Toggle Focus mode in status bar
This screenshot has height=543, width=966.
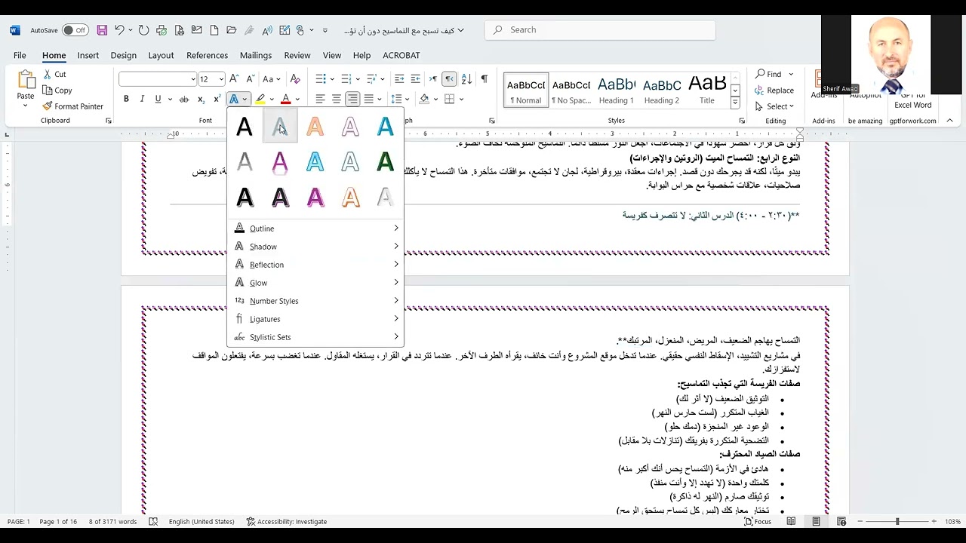pos(758,521)
